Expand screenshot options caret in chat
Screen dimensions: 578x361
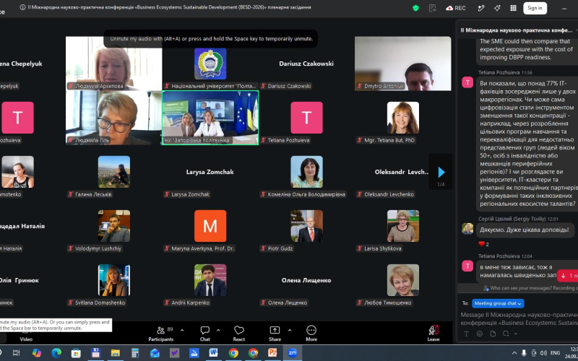point(515,334)
